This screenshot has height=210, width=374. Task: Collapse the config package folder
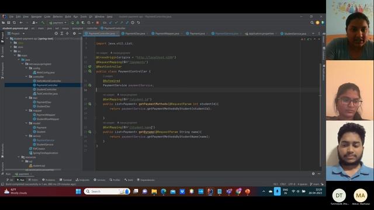click(x=26, y=68)
